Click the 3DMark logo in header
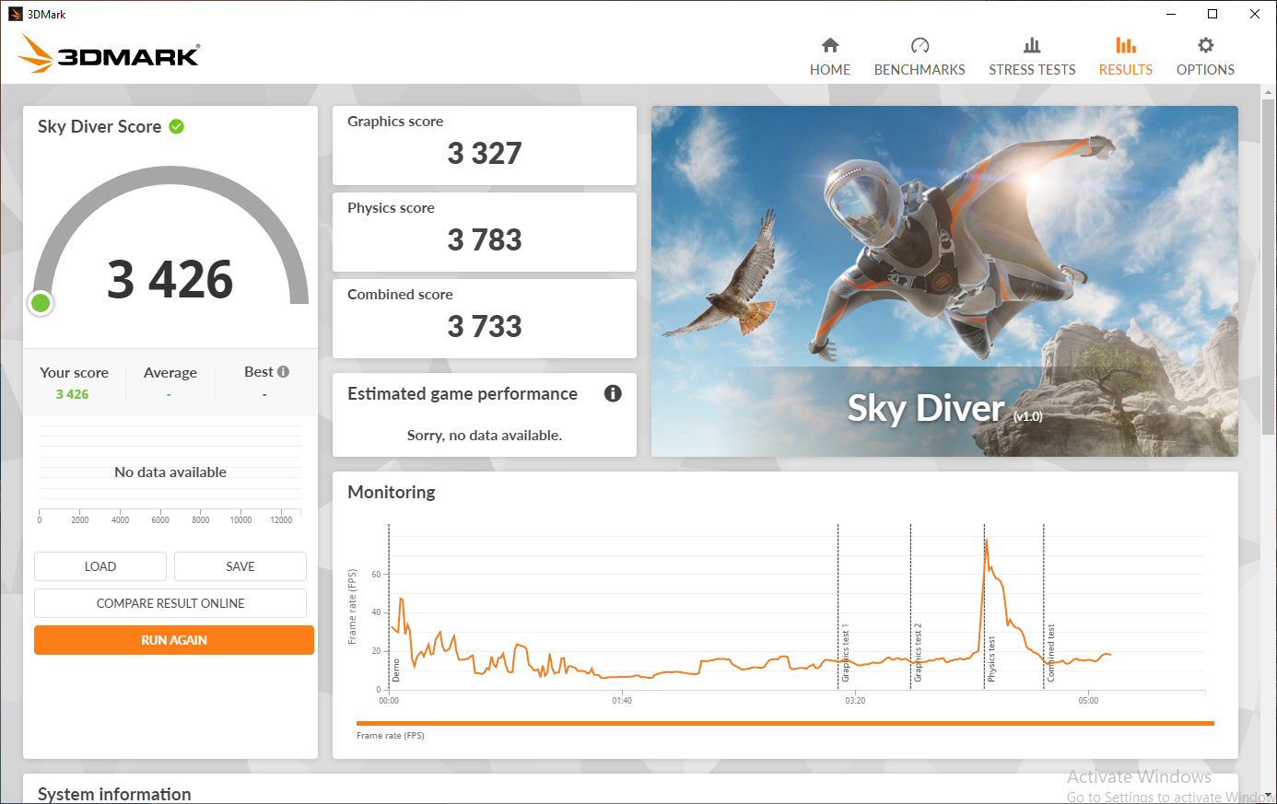Image resolution: width=1277 pixels, height=804 pixels. (109, 53)
